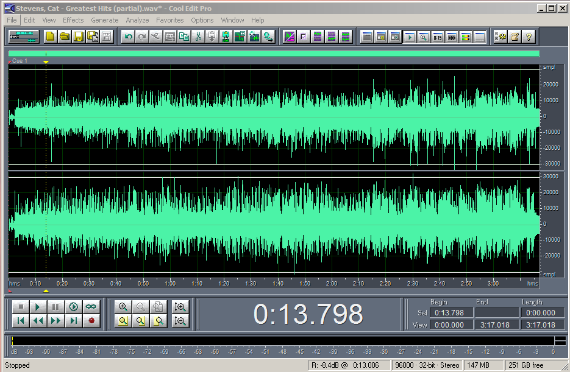This screenshot has width=570, height=372.
Task: Start playback with the Play button
Action: tap(38, 307)
